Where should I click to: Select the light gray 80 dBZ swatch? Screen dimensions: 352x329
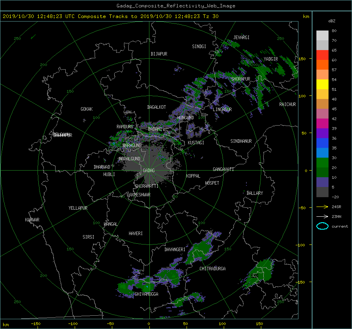click(x=322, y=35)
